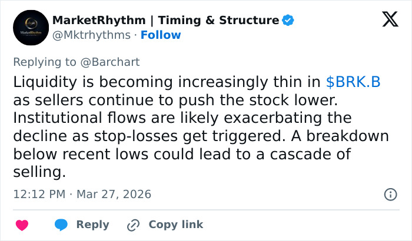Open the $BRK.B cashtag link
The image size is (412, 241).
(353, 82)
